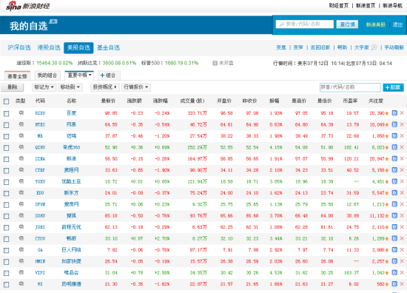
Task: Remove NTES using its red X icon
Action: (x=402, y=124)
